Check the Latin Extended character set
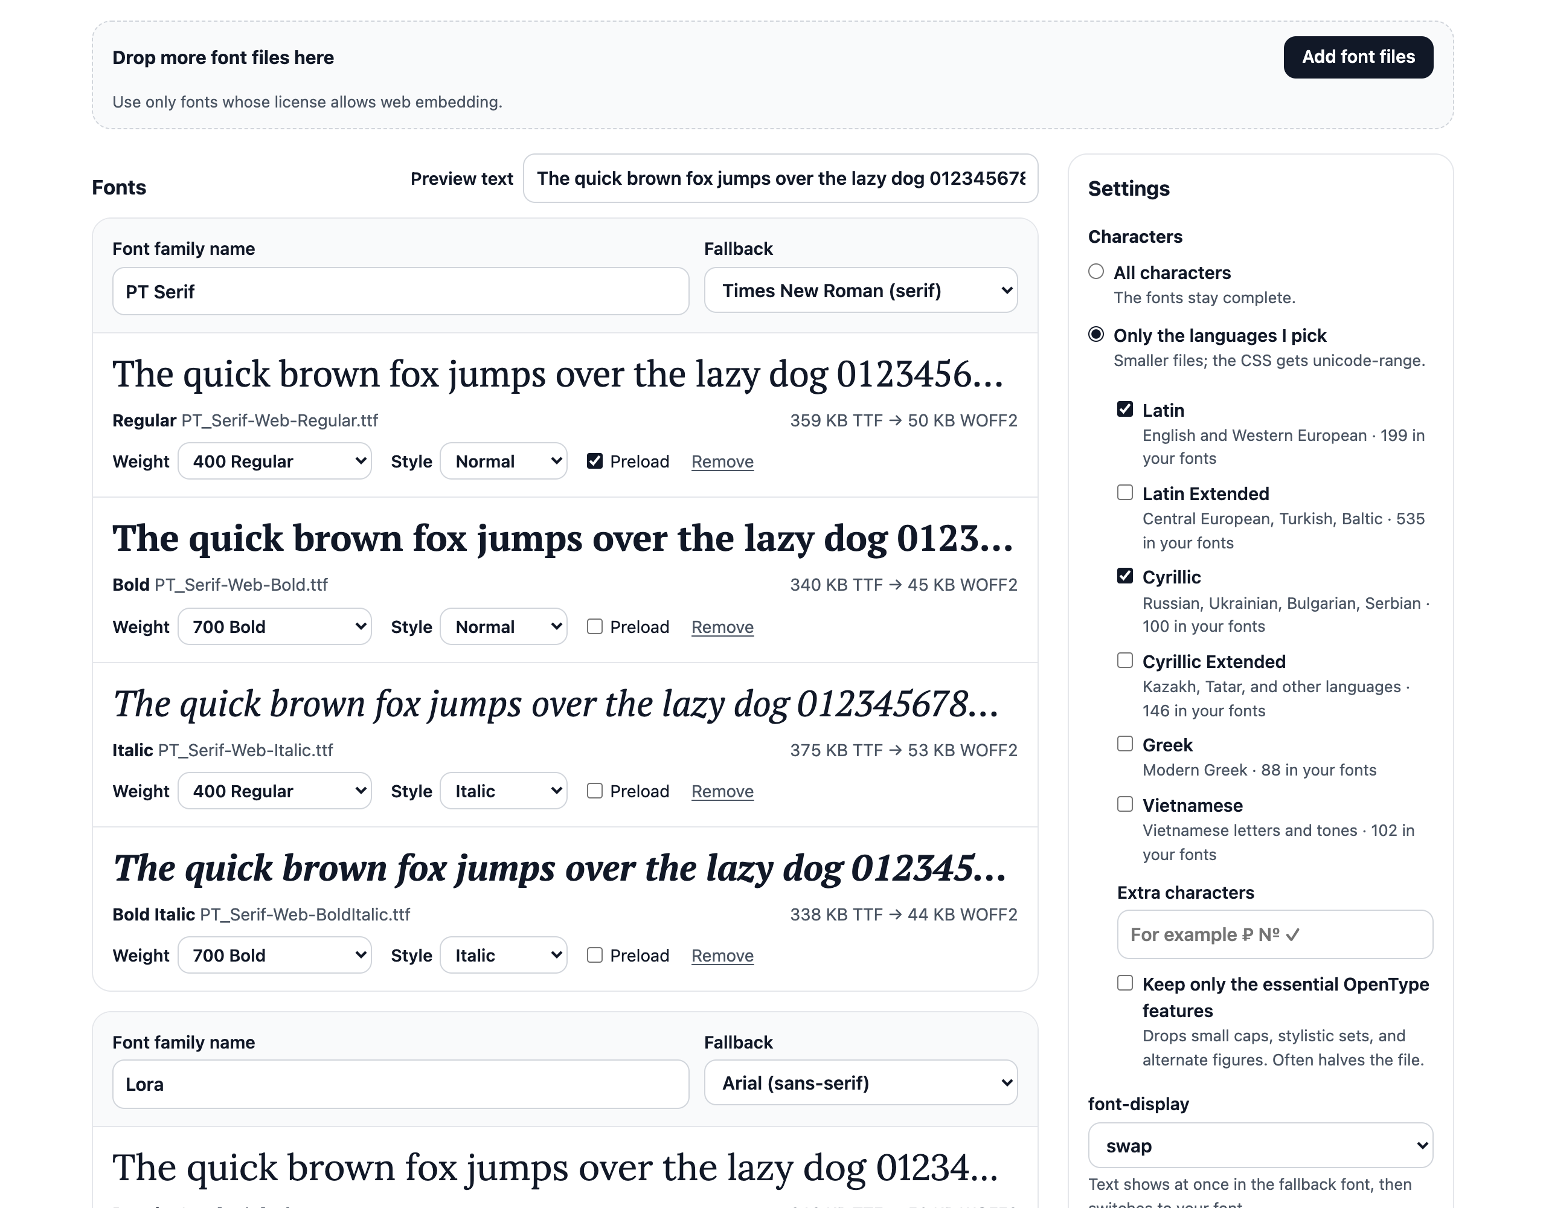Screen dimensions: 1546x1208 [1125, 493]
